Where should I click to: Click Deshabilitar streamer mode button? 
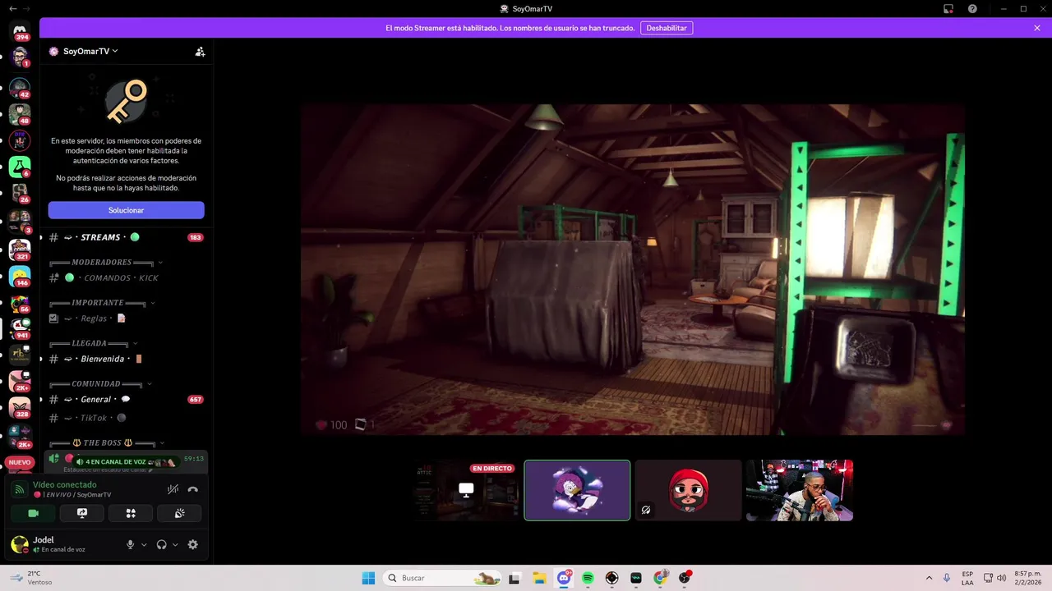(667, 28)
